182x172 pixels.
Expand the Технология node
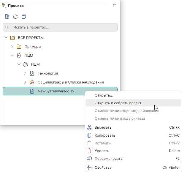tap(25, 73)
